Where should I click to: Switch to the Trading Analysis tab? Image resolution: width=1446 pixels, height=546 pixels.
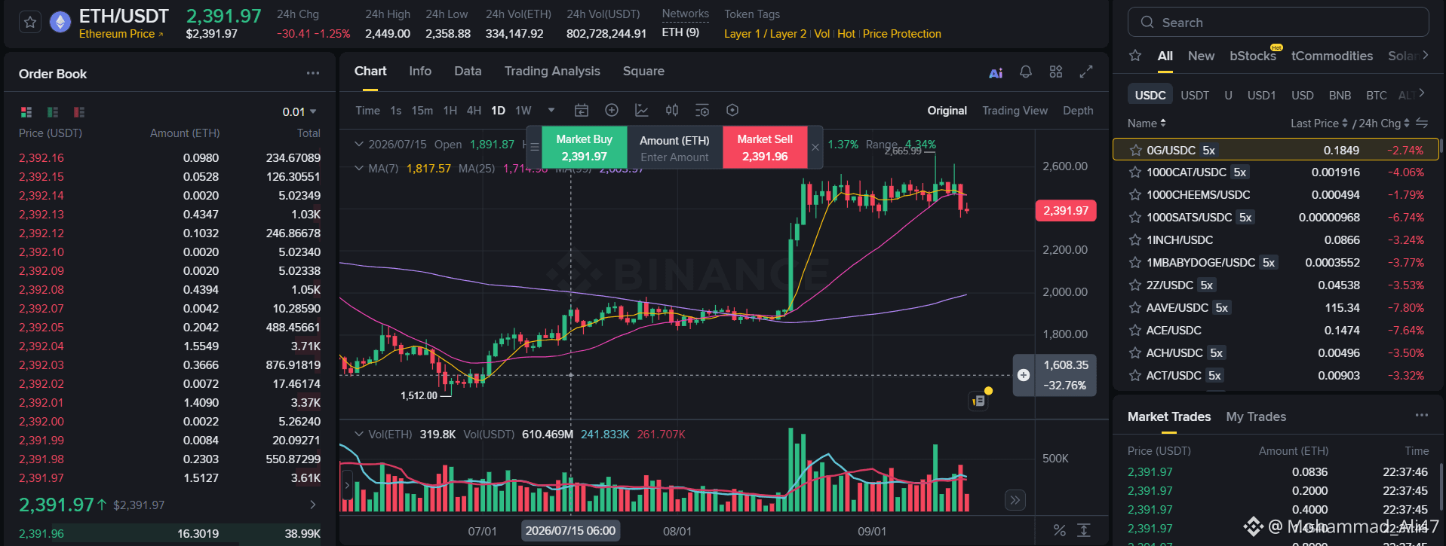point(552,71)
